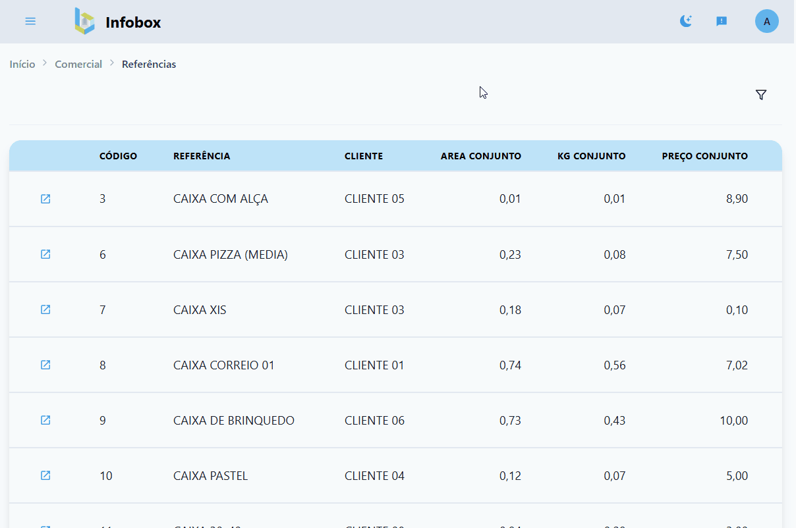
Task: Sort by PREÇO CONJUNTO column header
Action: (x=704, y=156)
